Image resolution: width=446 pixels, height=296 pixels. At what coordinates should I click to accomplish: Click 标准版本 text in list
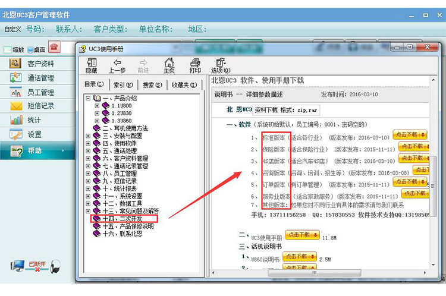[x=274, y=138]
